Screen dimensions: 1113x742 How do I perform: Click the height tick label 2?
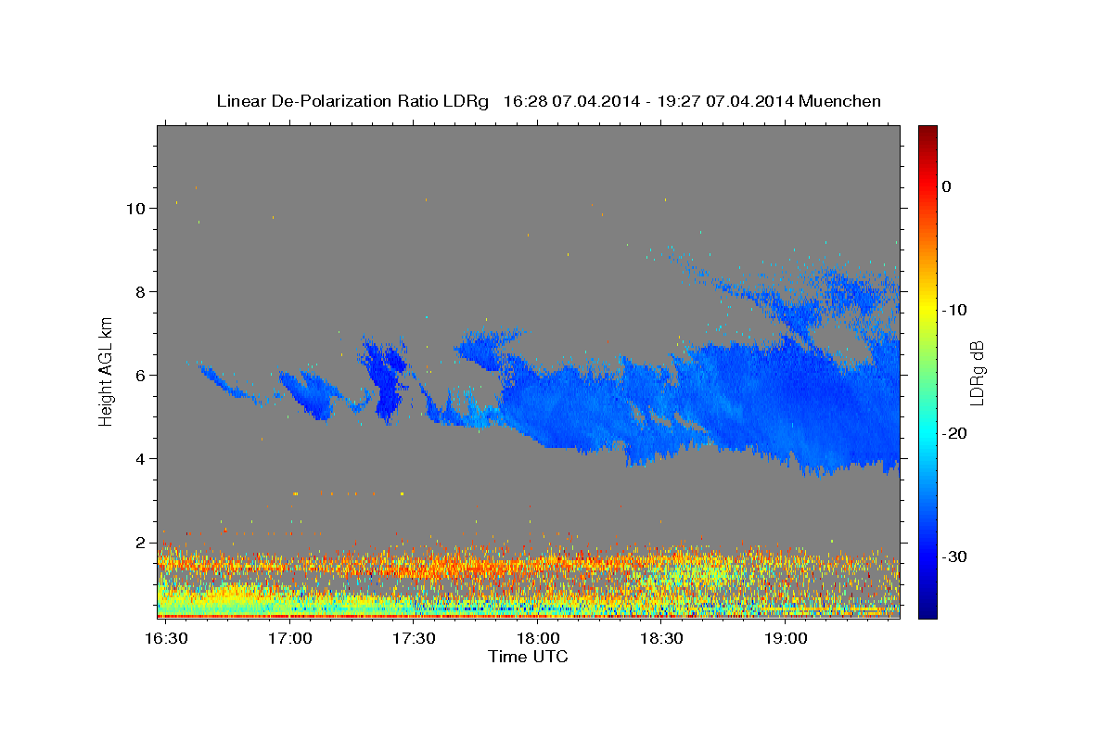coord(139,542)
